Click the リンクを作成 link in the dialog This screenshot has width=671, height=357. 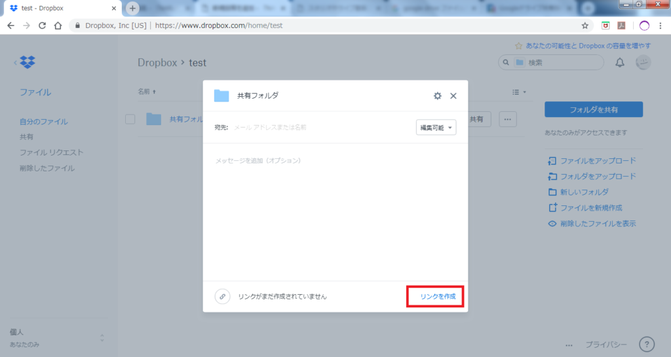tap(438, 296)
